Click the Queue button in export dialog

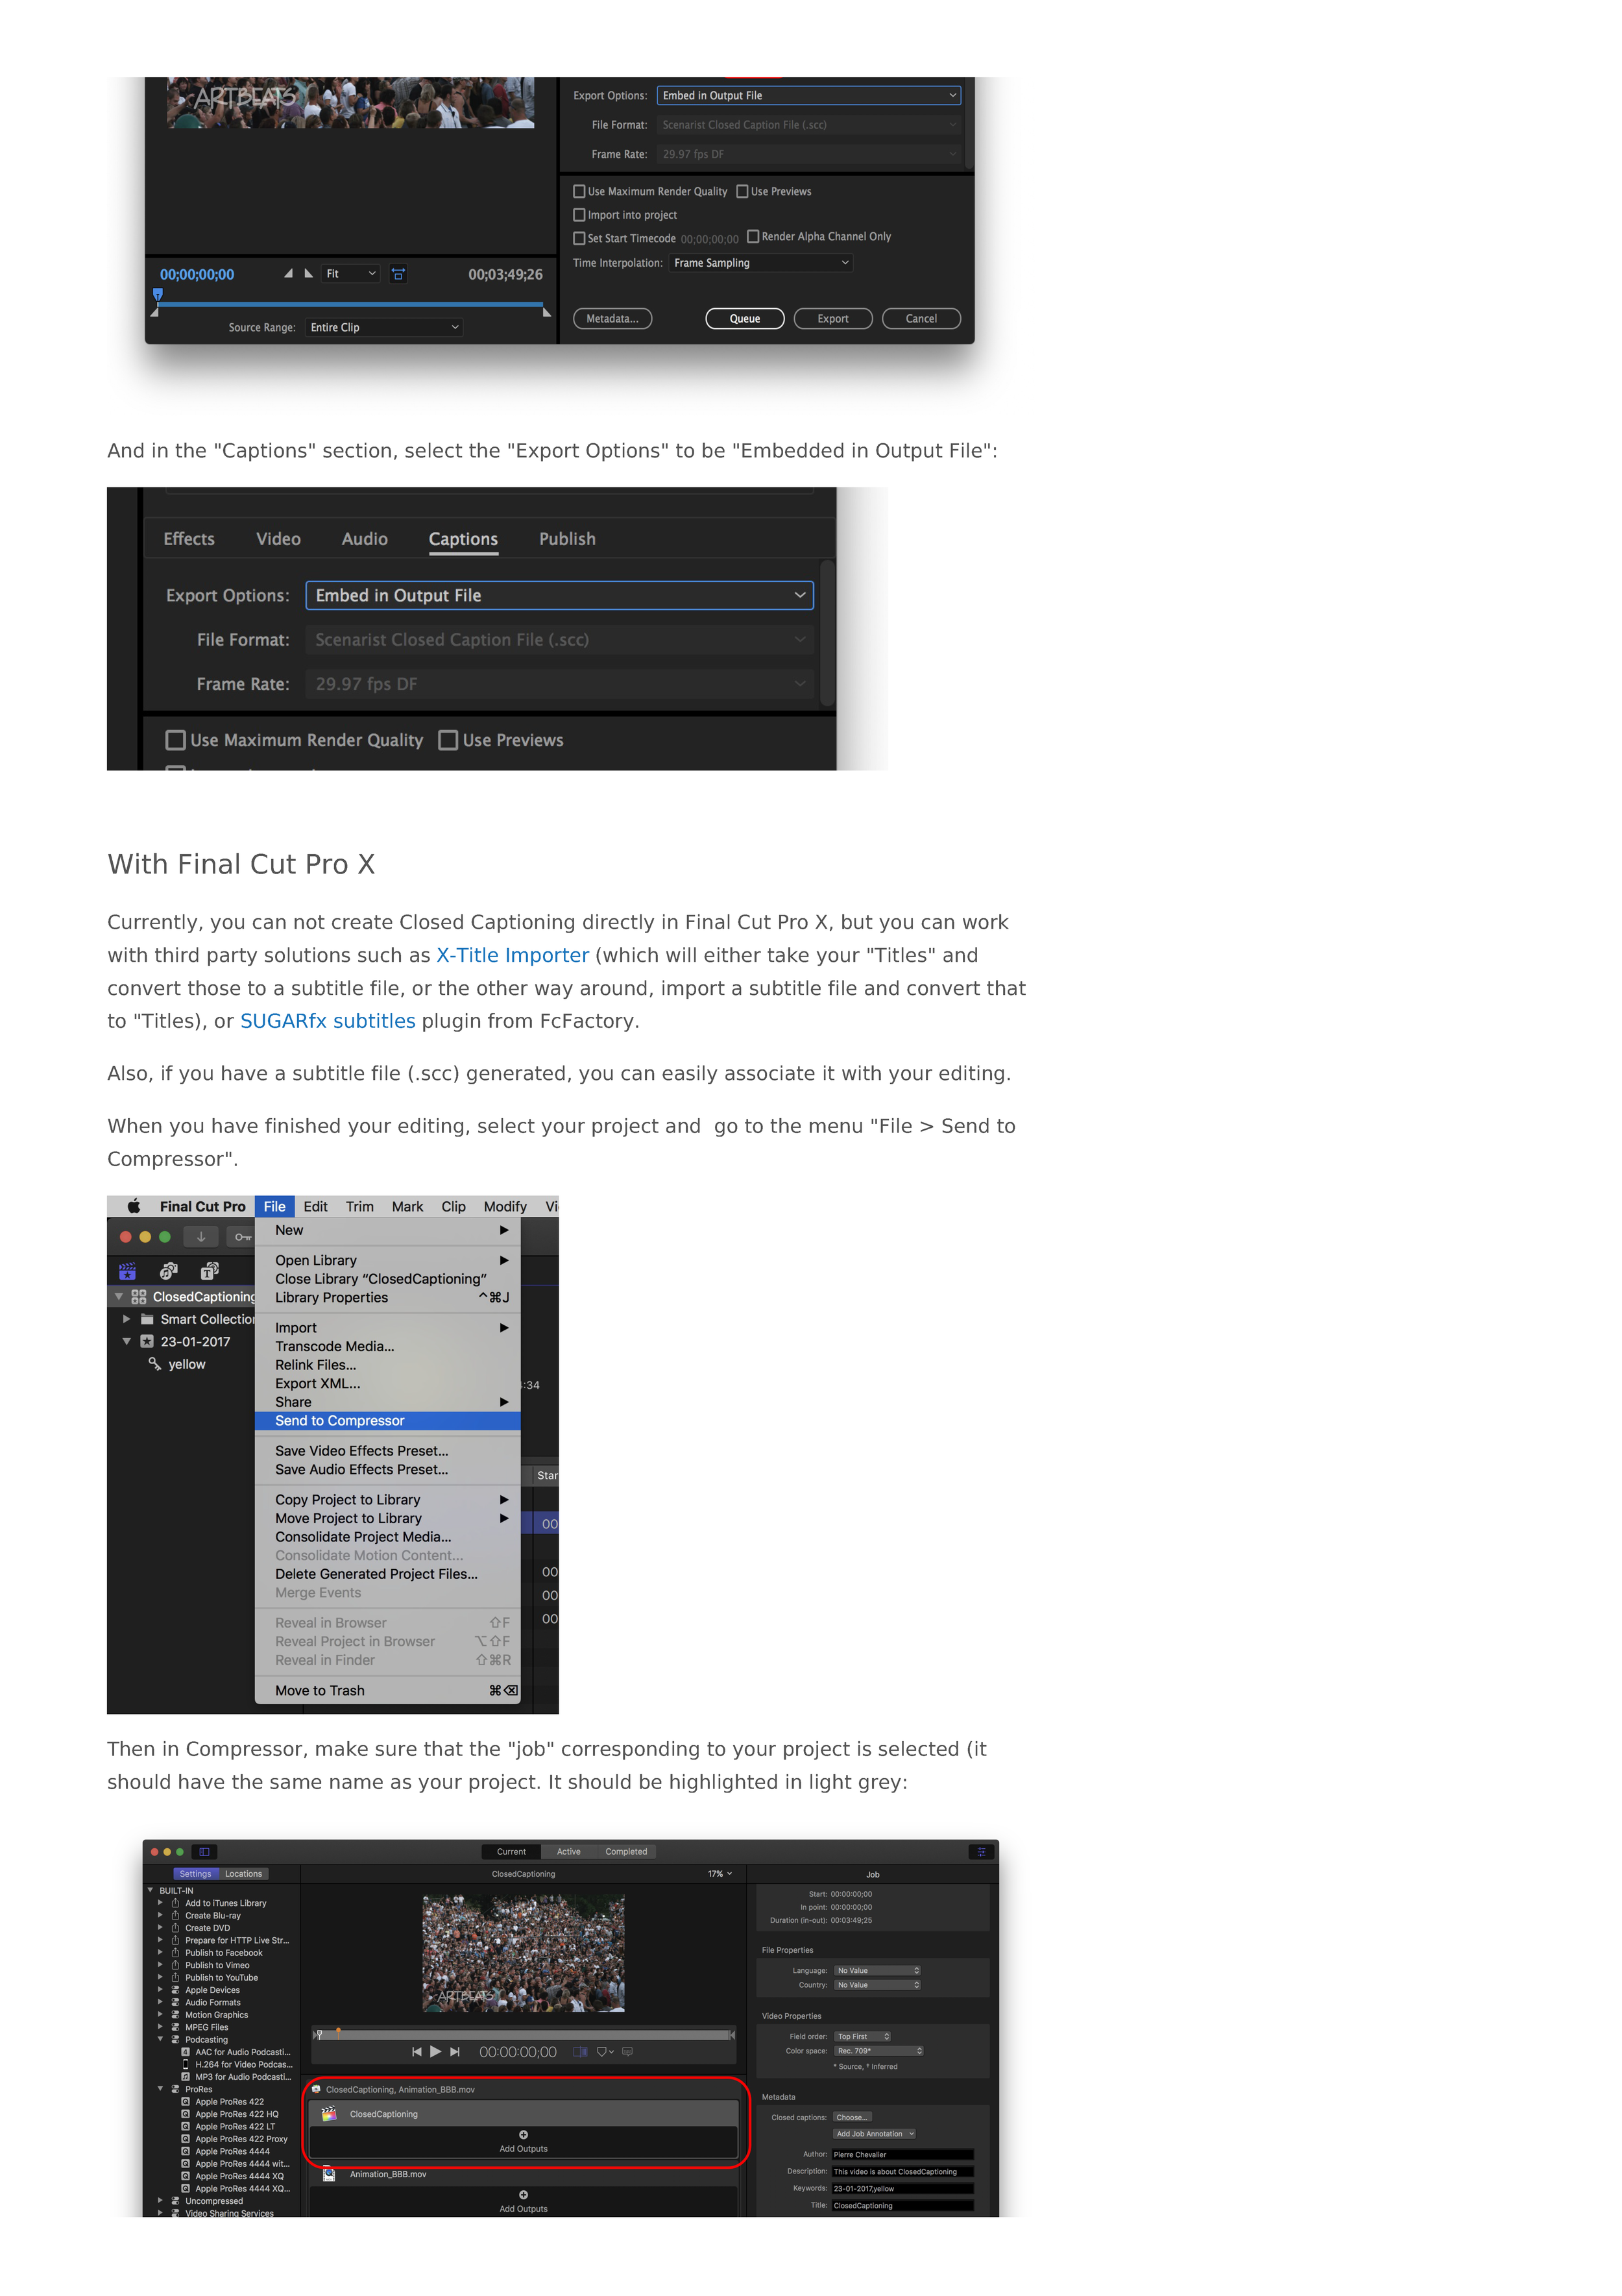[741, 318]
